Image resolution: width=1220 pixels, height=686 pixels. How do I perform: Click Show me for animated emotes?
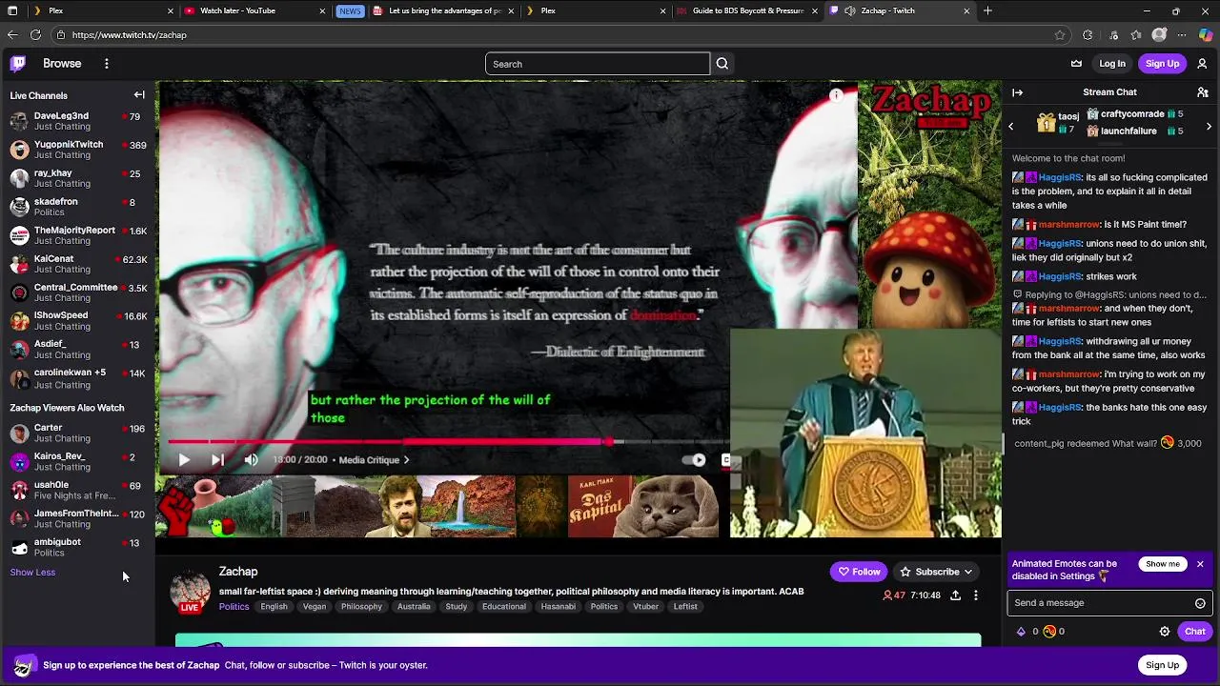click(x=1163, y=564)
